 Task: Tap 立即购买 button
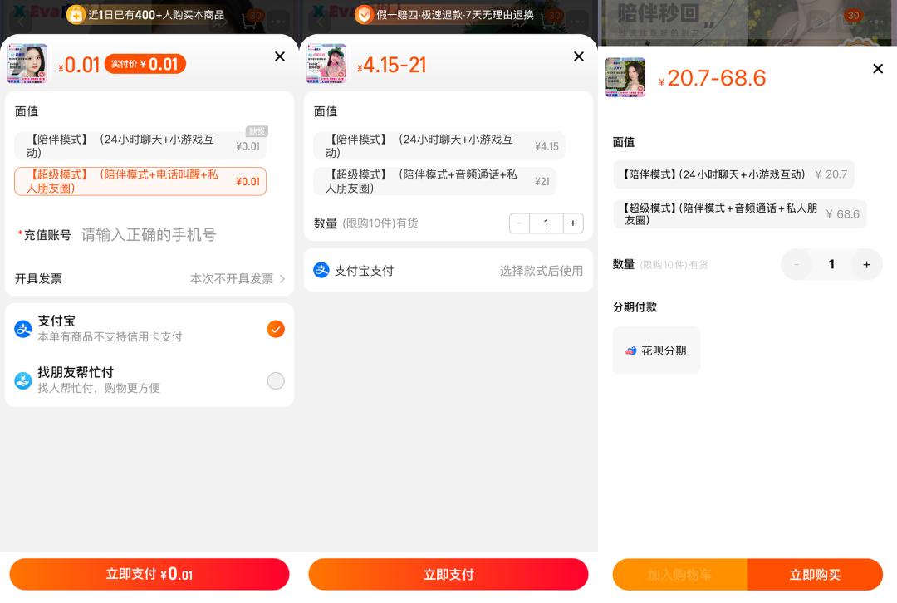coord(816,575)
